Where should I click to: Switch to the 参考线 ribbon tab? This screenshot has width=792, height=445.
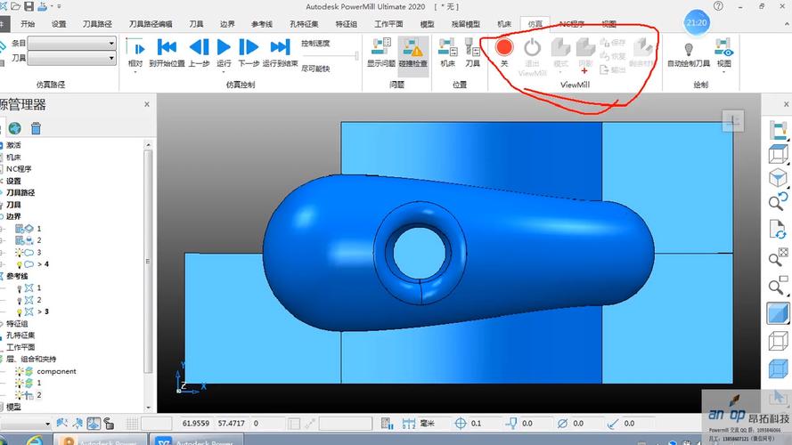point(262,24)
